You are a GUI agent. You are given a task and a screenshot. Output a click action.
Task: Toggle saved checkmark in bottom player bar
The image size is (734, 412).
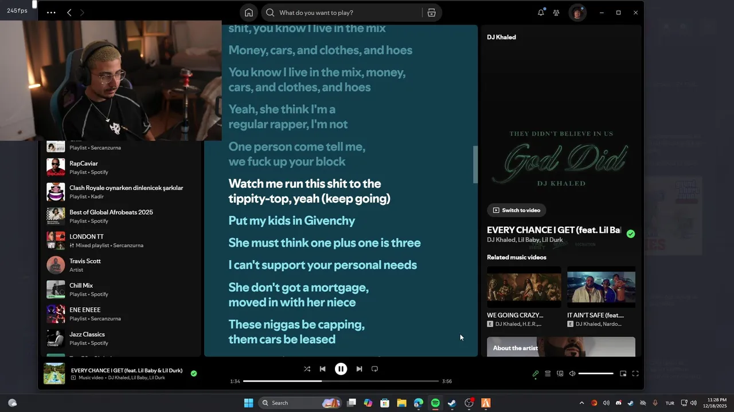pyautogui.click(x=194, y=373)
